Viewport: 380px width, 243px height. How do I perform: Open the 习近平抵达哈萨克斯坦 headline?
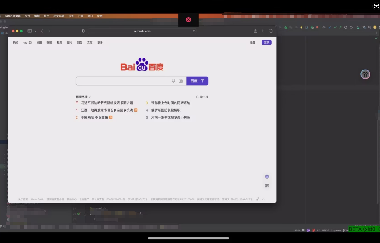click(x=107, y=103)
